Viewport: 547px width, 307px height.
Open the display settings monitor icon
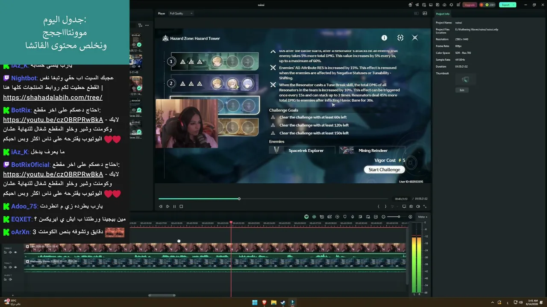click(404, 206)
